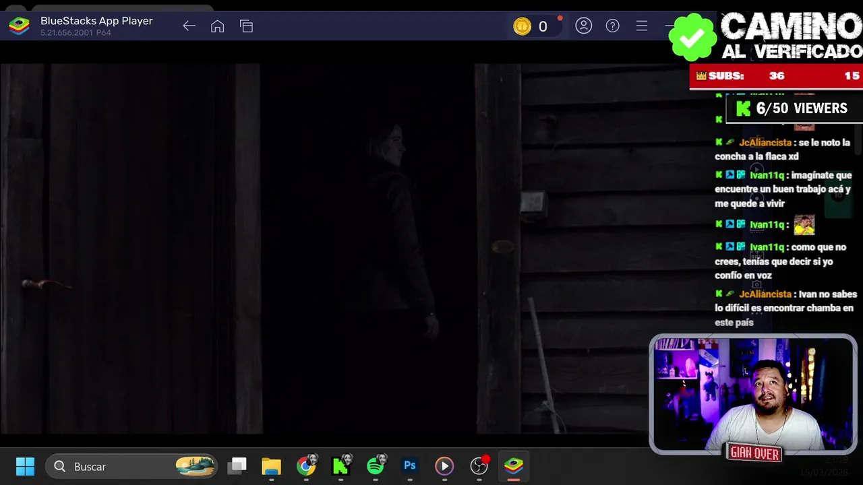Launch Google Chrome from the taskbar
Image resolution: width=863 pixels, height=485 pixels.
point(306,465)
